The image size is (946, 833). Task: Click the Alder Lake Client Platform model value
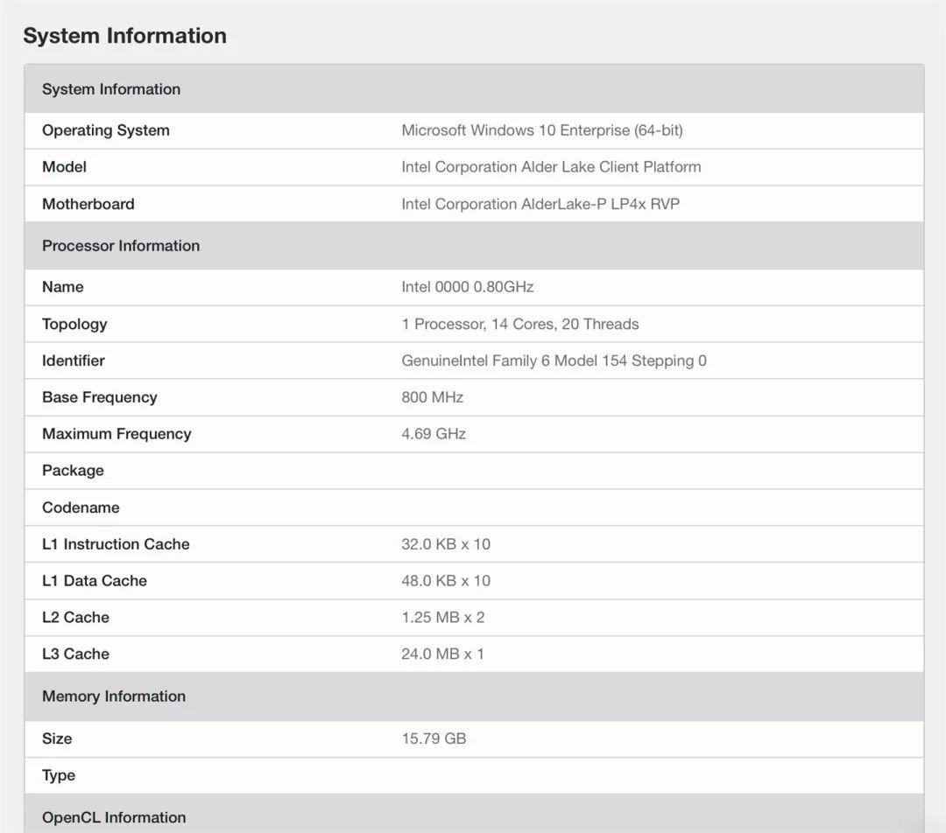(x=551, y=167)
